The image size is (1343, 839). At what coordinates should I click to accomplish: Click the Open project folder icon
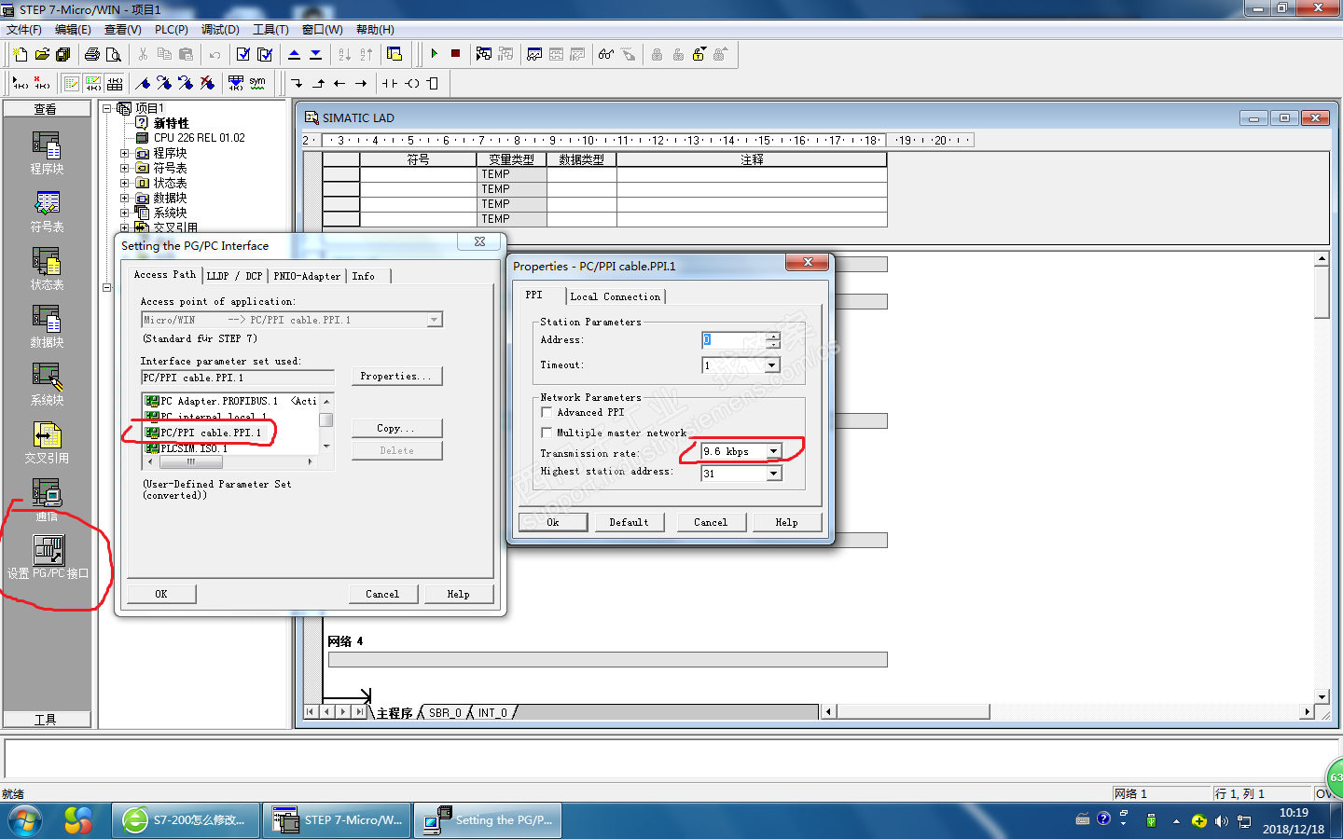click(42, 54)
